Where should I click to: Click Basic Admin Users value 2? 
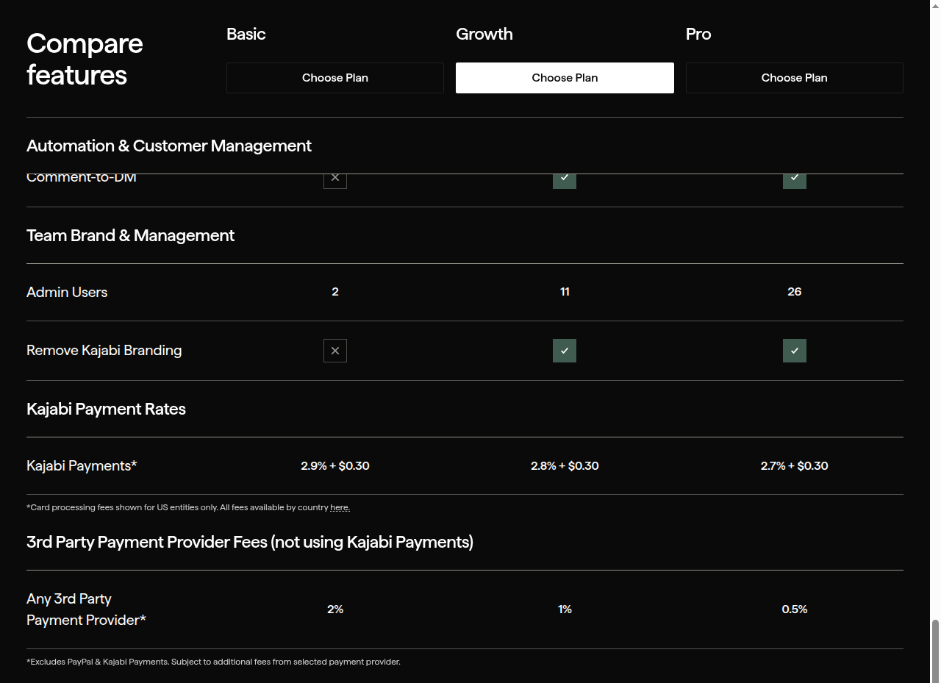click(x=335, y=292)
